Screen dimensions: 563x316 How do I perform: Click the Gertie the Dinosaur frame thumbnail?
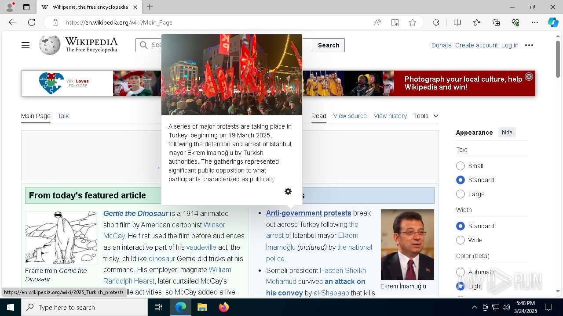61,238
